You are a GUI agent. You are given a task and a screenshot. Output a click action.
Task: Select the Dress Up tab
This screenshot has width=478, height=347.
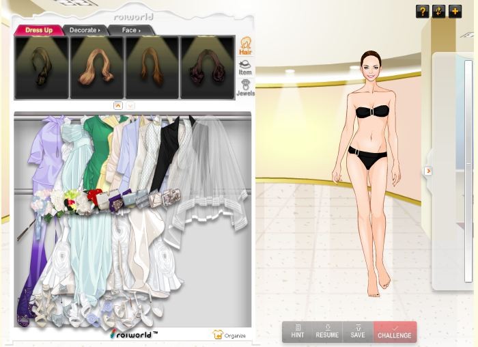click(x=38, y=30)
